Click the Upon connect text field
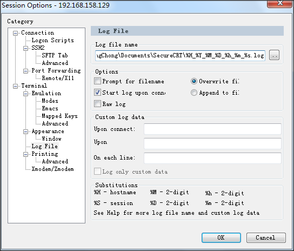294x251 pixels. [x=212, y=129]
